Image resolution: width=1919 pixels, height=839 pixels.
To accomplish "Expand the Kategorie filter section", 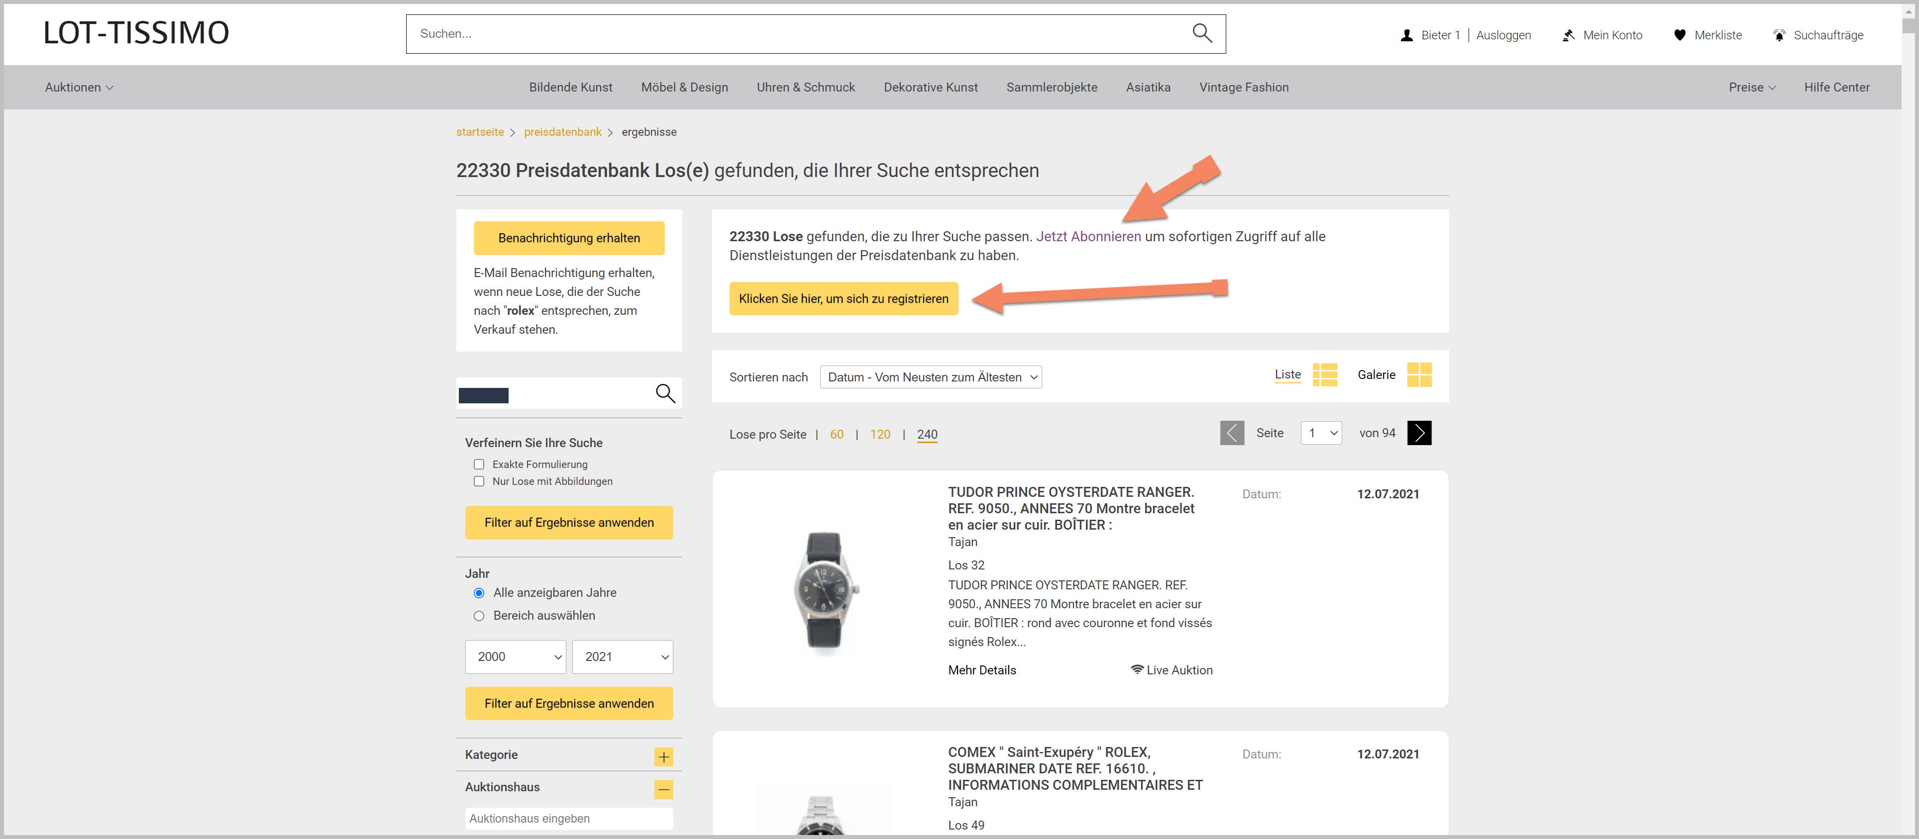I will (x=664, y=757).
